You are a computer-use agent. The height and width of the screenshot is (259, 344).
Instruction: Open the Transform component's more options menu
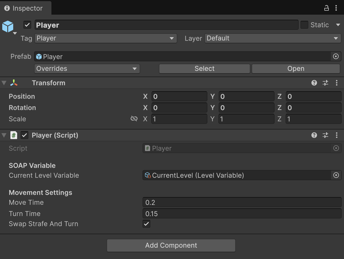337,83
